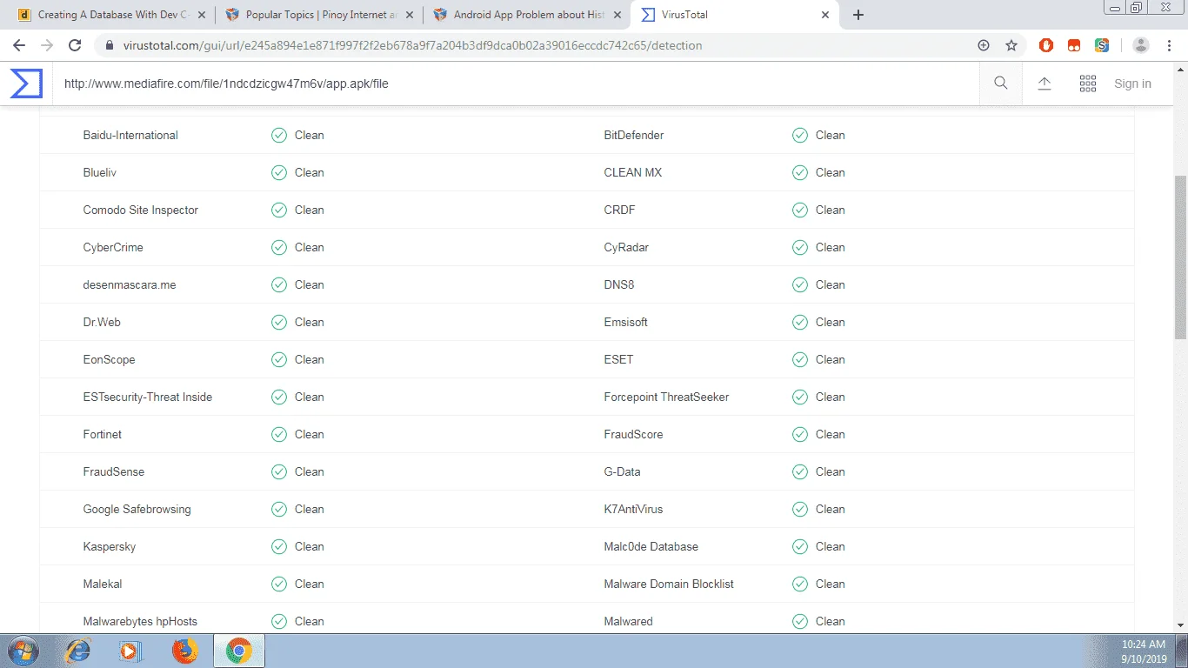Click the CyberCrime engine name
Screen dimensions: 1188x668
click(113, 248)
